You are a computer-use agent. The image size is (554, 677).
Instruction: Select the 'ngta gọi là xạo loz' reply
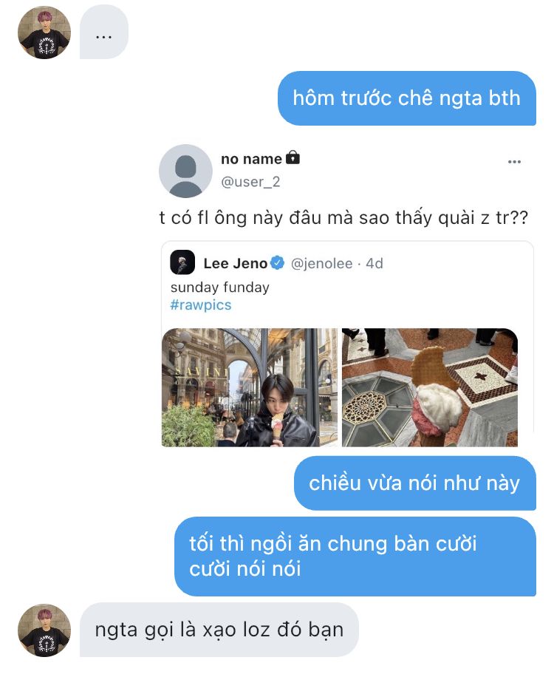219,630
